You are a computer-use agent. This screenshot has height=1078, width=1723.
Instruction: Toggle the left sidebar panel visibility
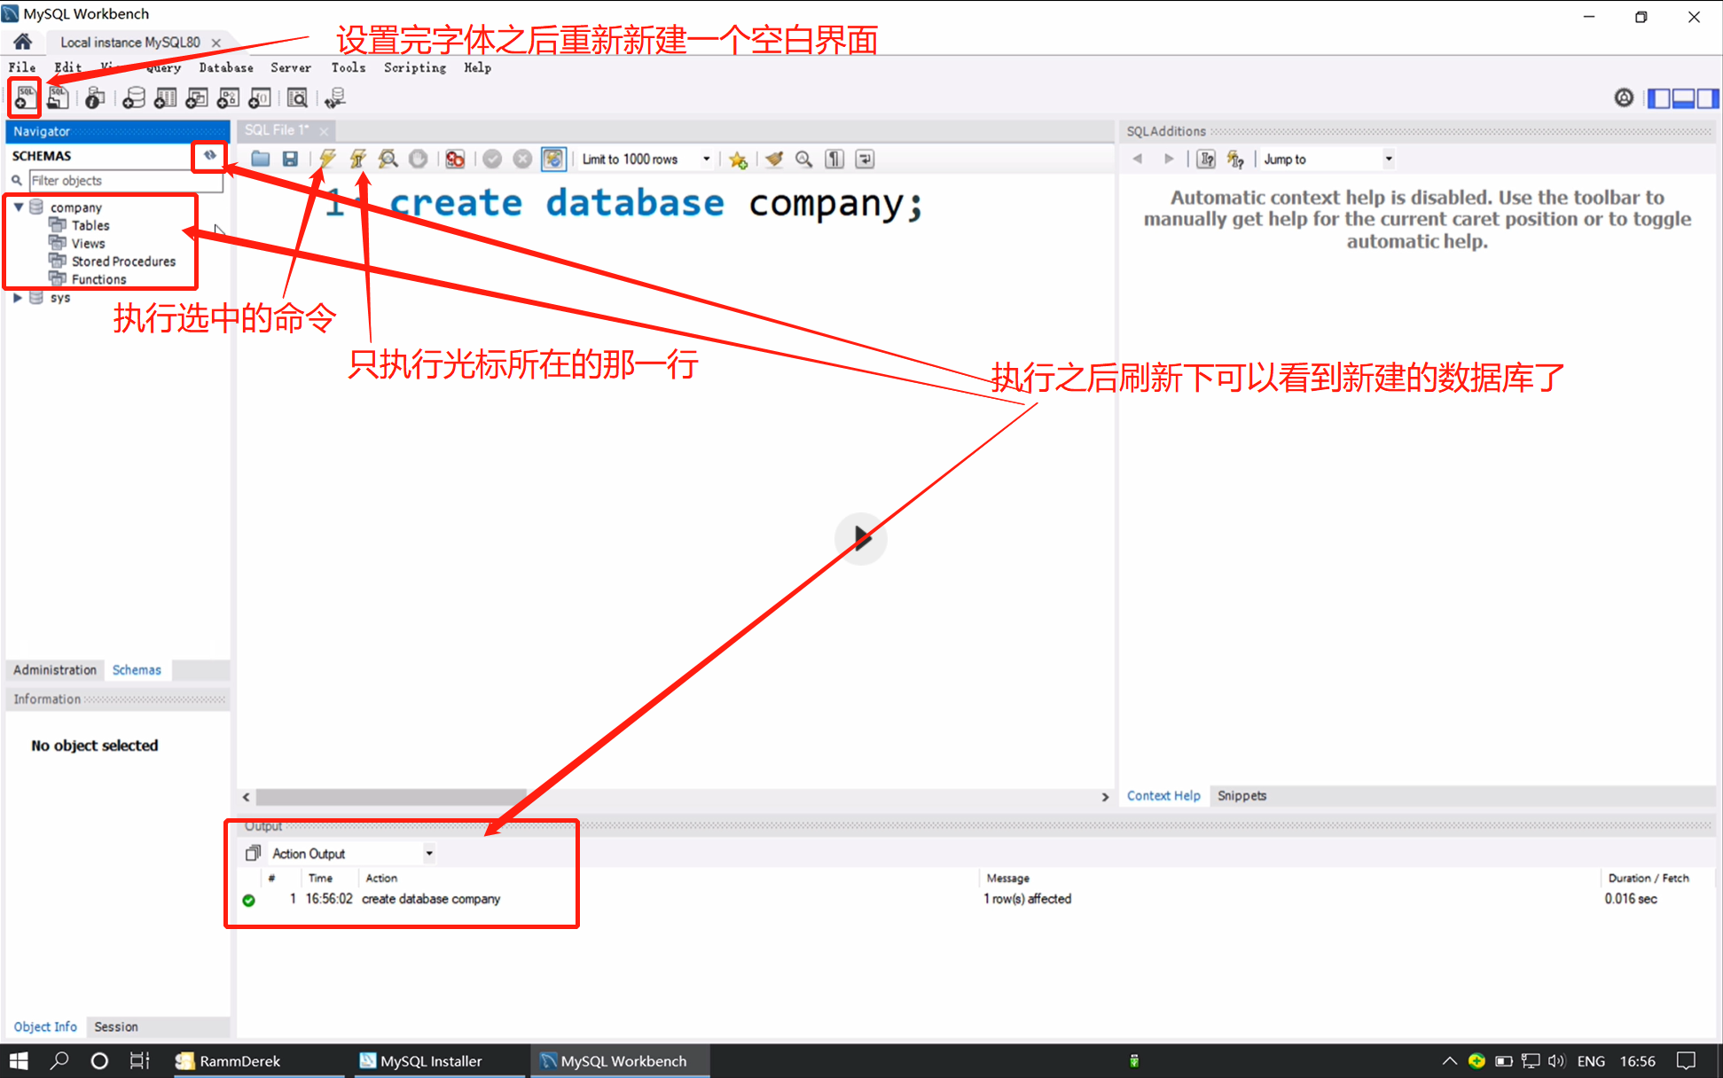[1658, 98]
